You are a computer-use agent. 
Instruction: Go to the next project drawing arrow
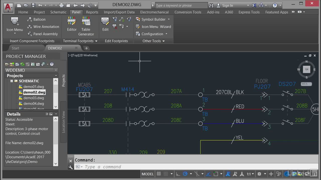tap(83, 5)
